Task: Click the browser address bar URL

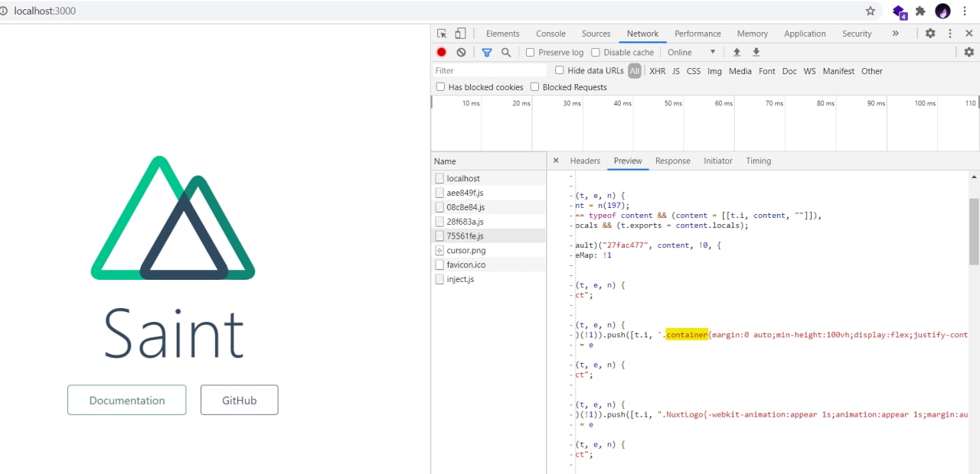Action: tap(44, 11)
